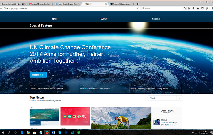Open Skype from the taskbar
213x135 pixels.
[x=60, y=132]
